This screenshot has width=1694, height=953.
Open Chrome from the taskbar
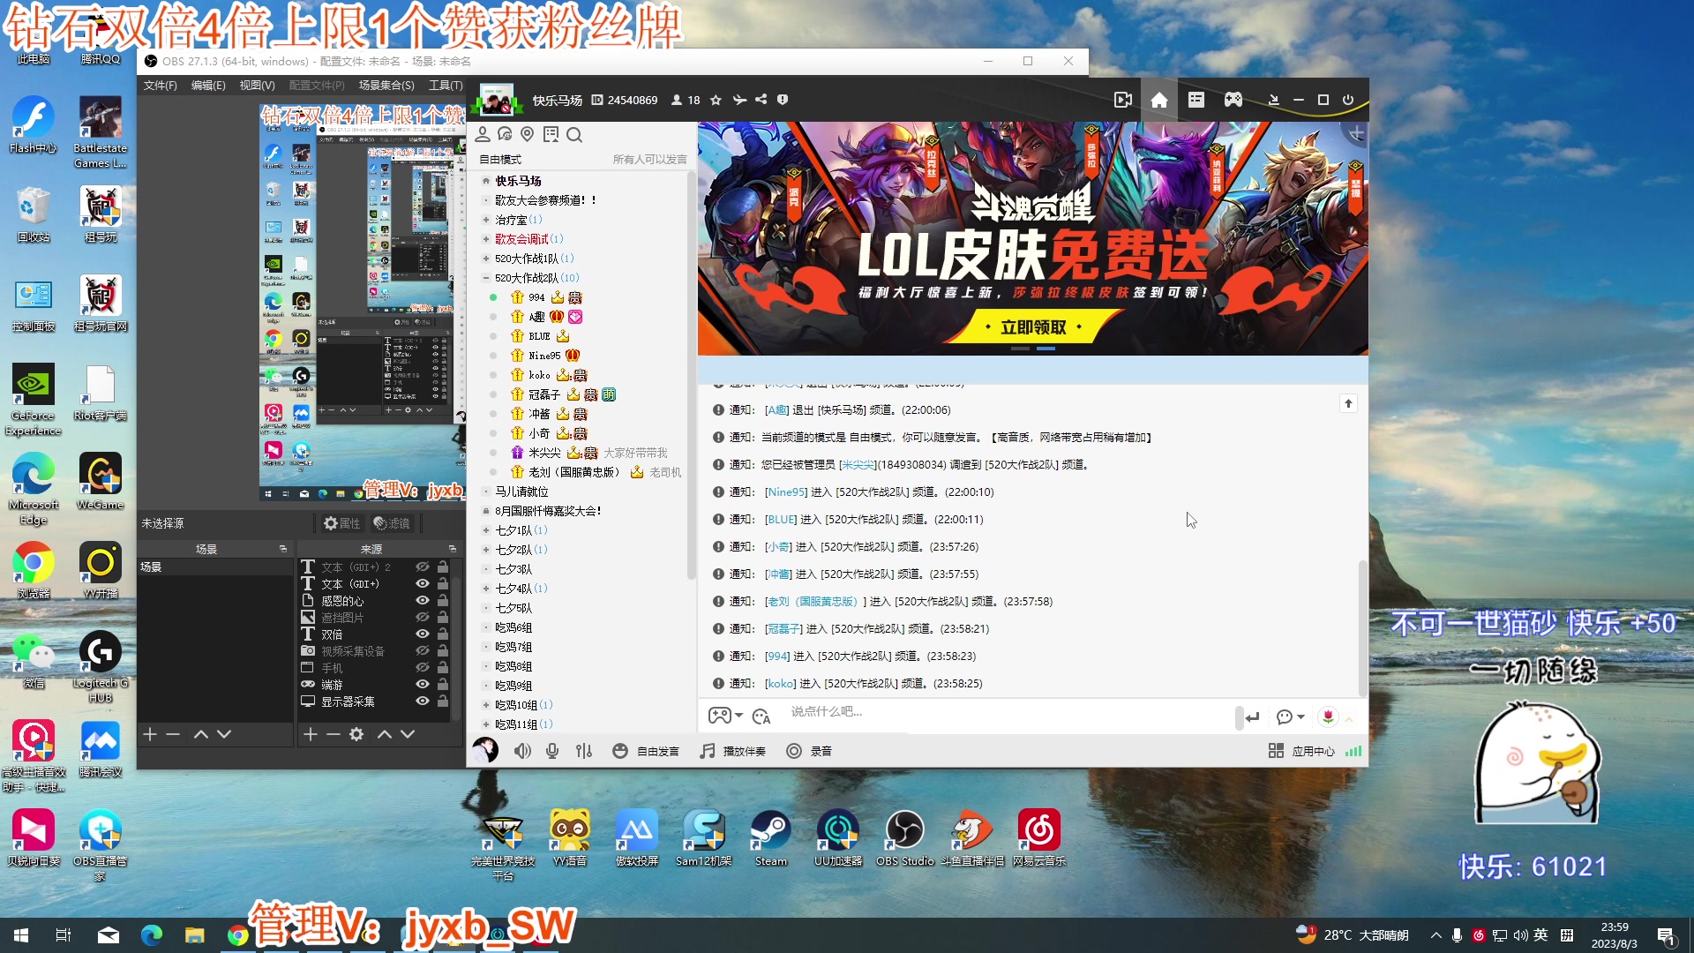pyautogui.click(x=237, y=935)
